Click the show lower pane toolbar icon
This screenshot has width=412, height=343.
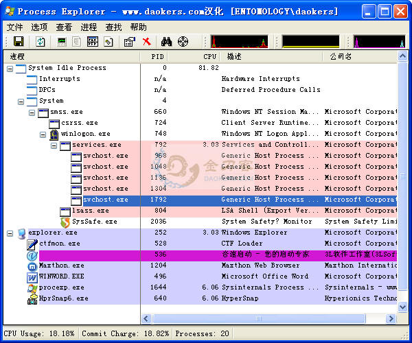point(93,41)
